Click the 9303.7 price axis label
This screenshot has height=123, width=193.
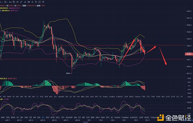point(189,46)
